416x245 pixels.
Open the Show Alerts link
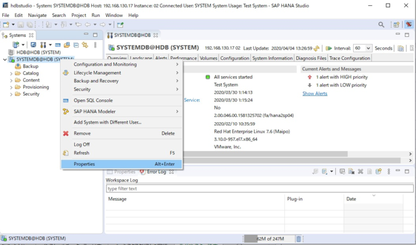pos(315,94)
